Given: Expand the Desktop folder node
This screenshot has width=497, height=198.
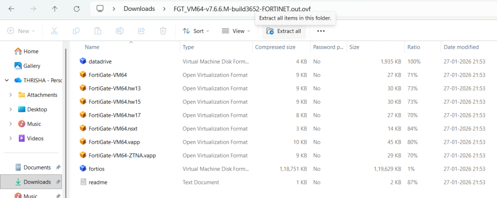Looking at the screenshot, I should coord(11,109).
